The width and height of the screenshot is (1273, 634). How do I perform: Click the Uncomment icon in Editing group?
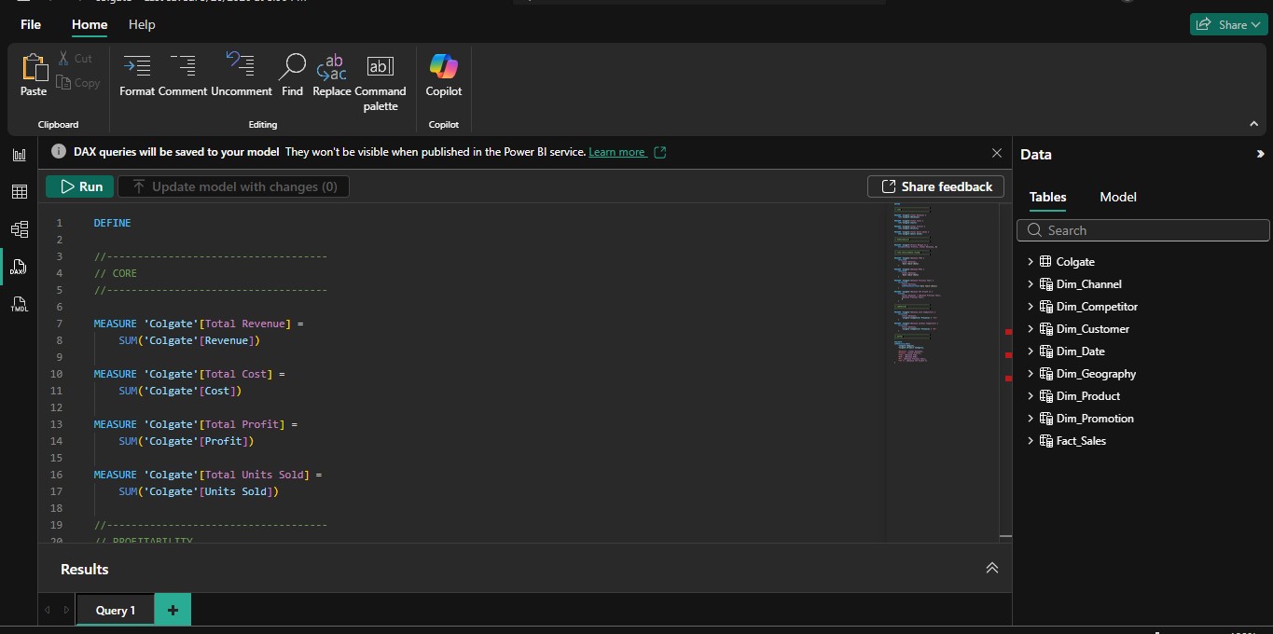click(x=241, y=75)
